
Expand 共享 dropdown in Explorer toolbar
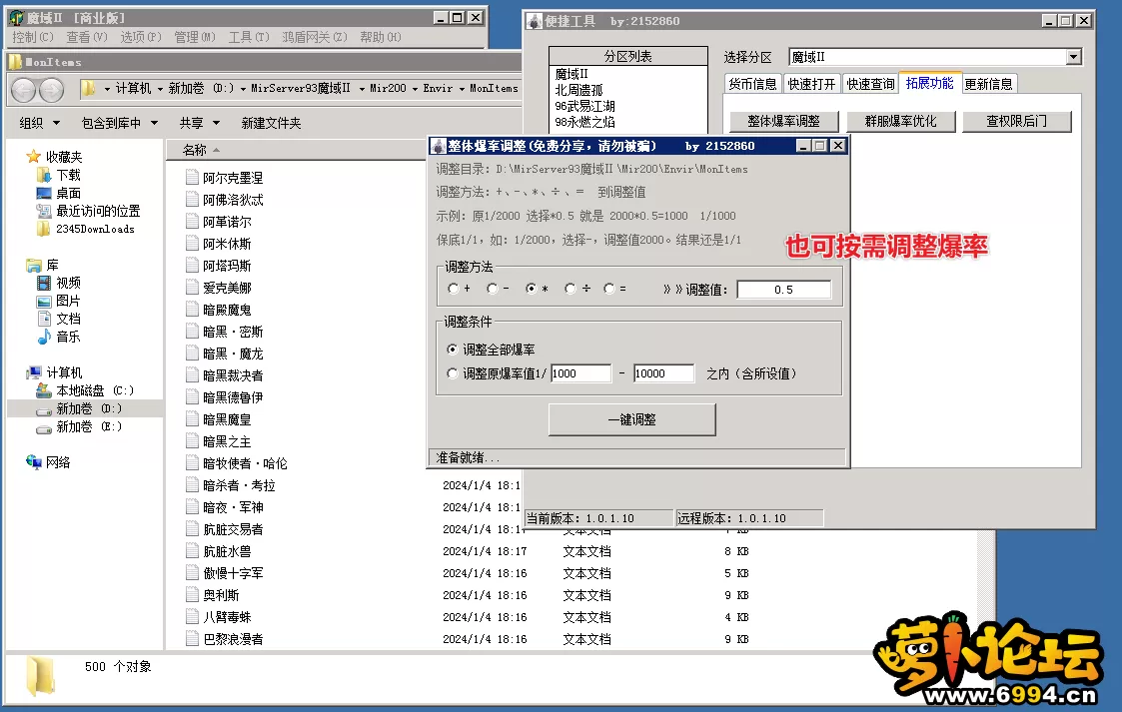tap(216, 123)
